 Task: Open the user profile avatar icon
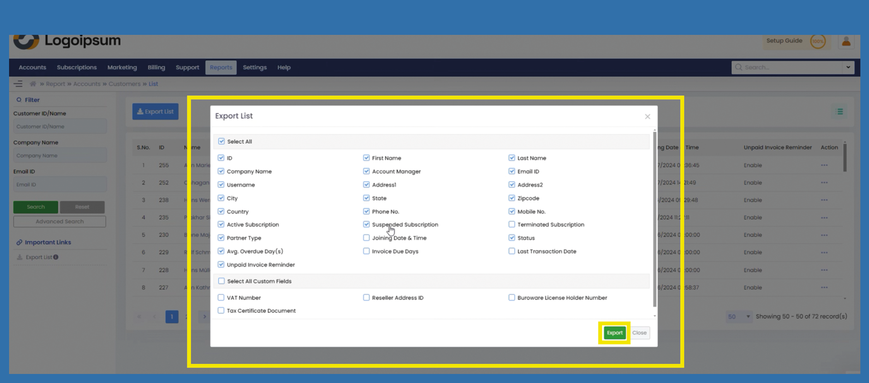[846, 42]
